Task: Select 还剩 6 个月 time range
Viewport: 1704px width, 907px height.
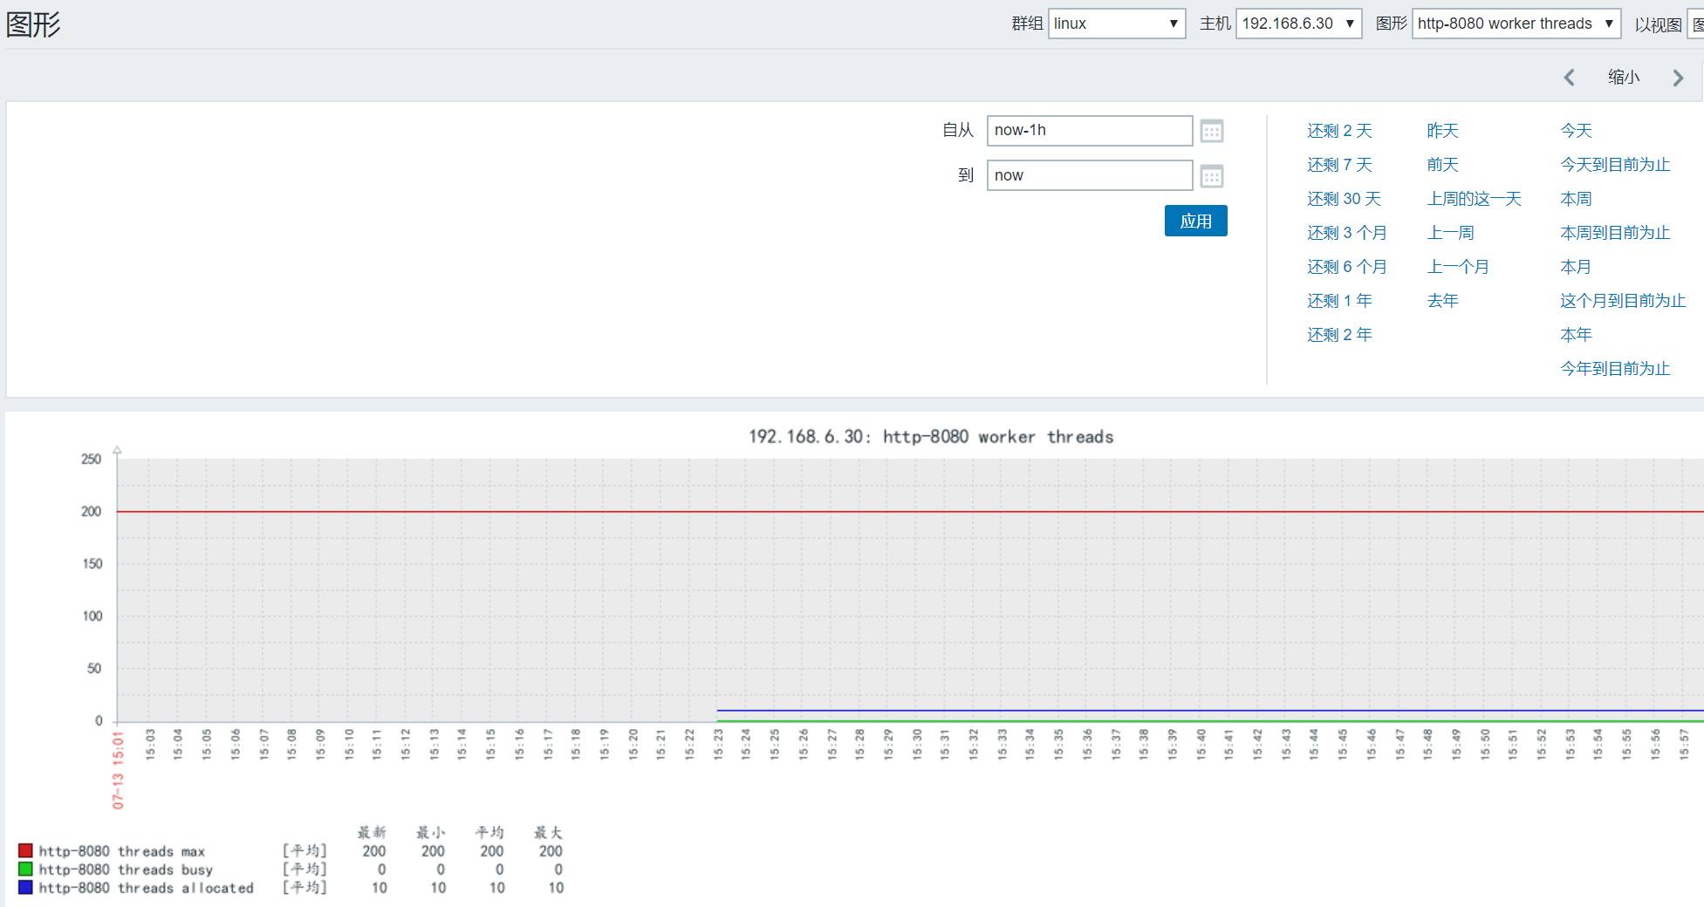Action: [x=1346, y=267]
